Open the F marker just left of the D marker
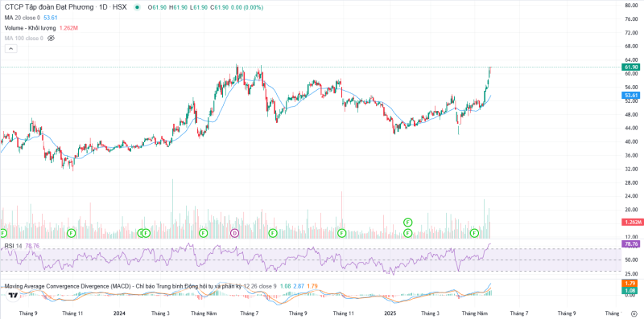644x319 pixels. click(204, 233)
